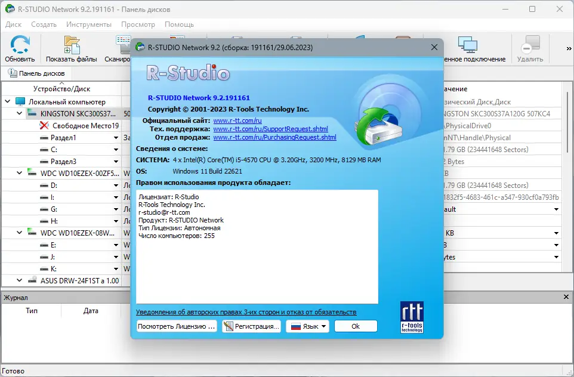Click R-STUDIO Network 9.2.191161 blue text
Image resolution: width=574 pixels, height=377 pixels.
(x=199, y=98)
